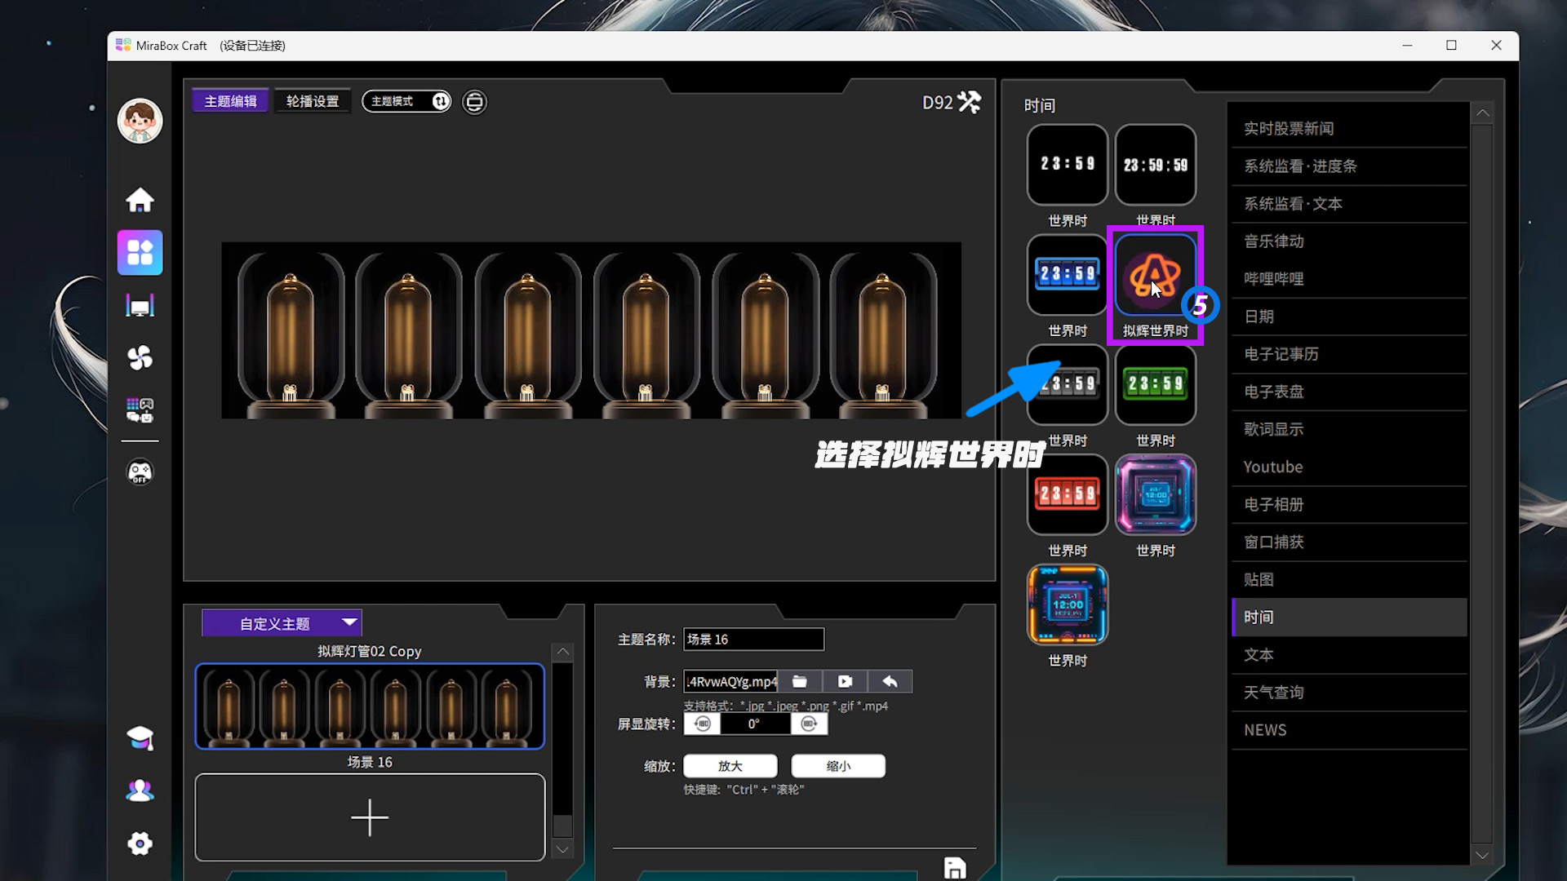Screen dimensions: 1567x881
Task: Open 电子相册 category
Action: click(x=1349, y=504)
